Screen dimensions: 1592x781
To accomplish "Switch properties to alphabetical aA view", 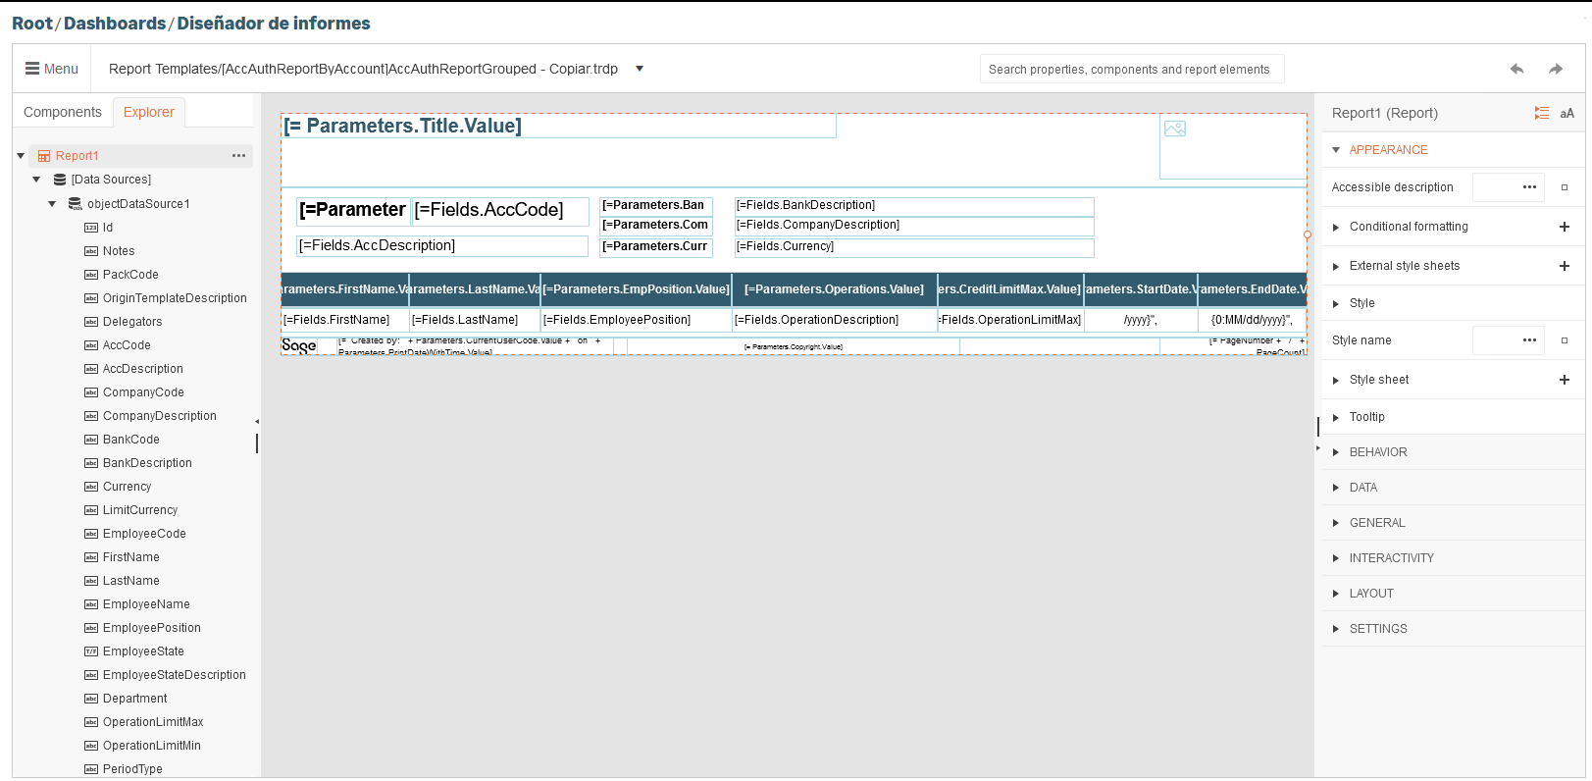I will click(1567, 114).
